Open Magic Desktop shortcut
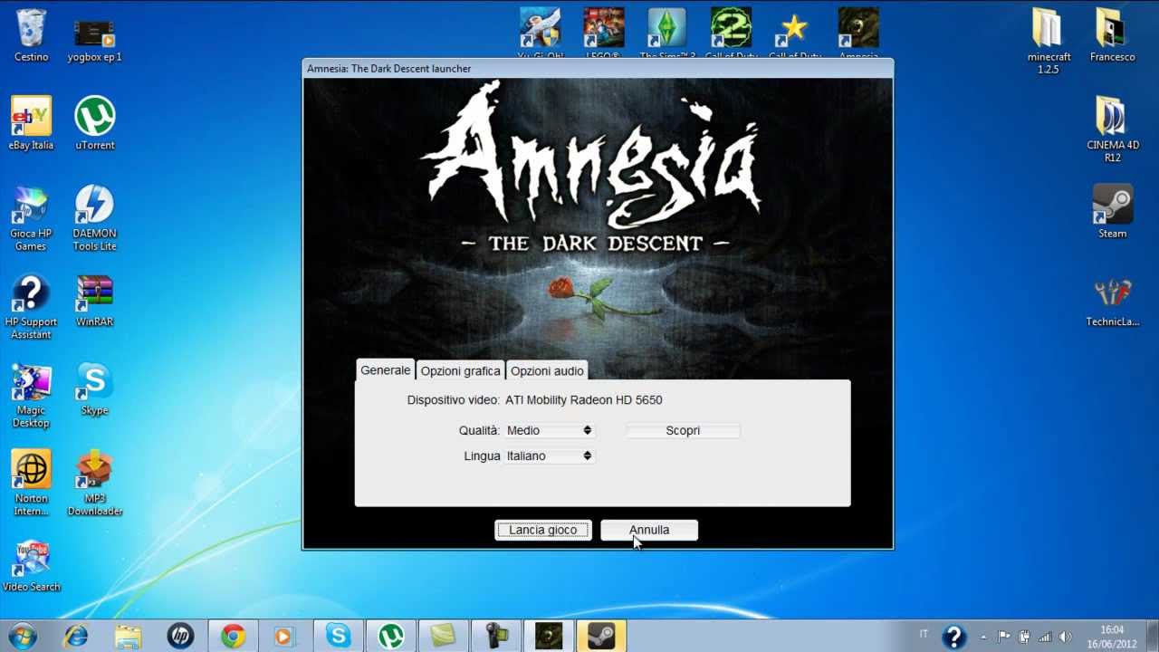Image resolution: width=1159 pixels, height=652 pixels. (31, 397)
